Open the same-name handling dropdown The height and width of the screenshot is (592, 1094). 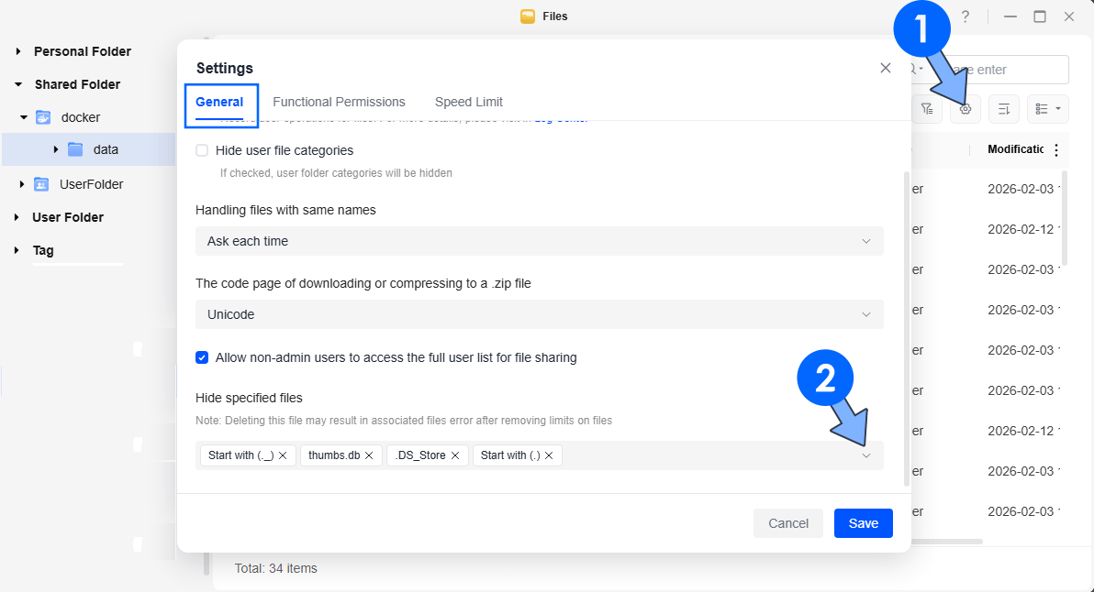coord(539,241)
